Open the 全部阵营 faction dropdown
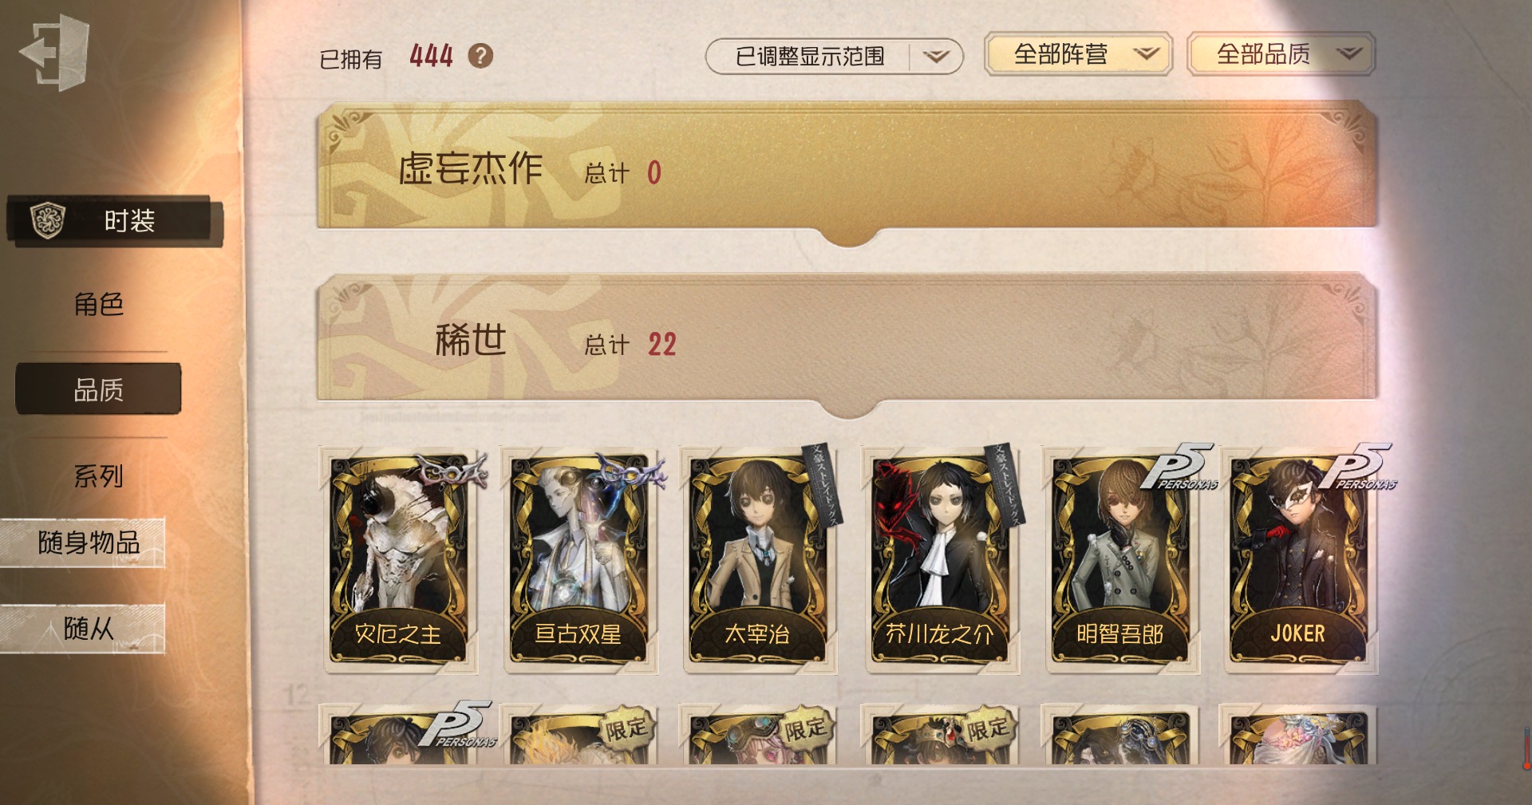The image size is (1532, 805). point(1078,54)
